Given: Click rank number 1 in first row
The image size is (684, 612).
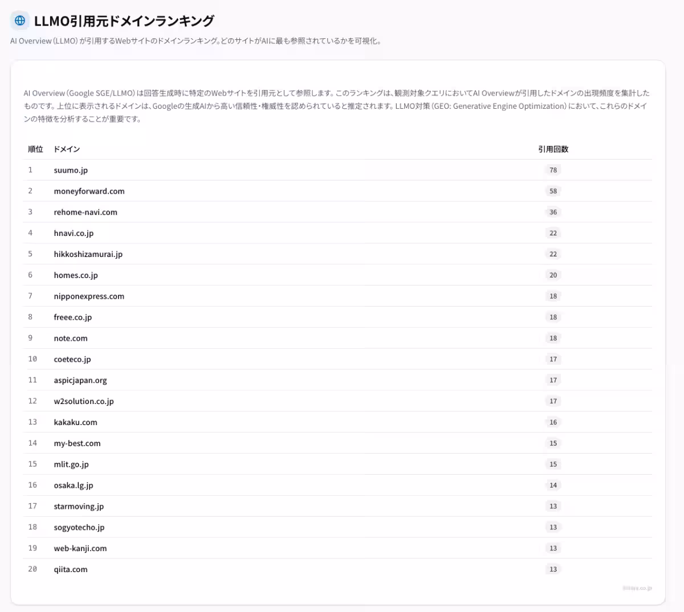Looking at the screenshot, I should (x=30, y=170).
